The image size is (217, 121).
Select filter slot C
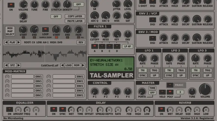tap(110, 46)
